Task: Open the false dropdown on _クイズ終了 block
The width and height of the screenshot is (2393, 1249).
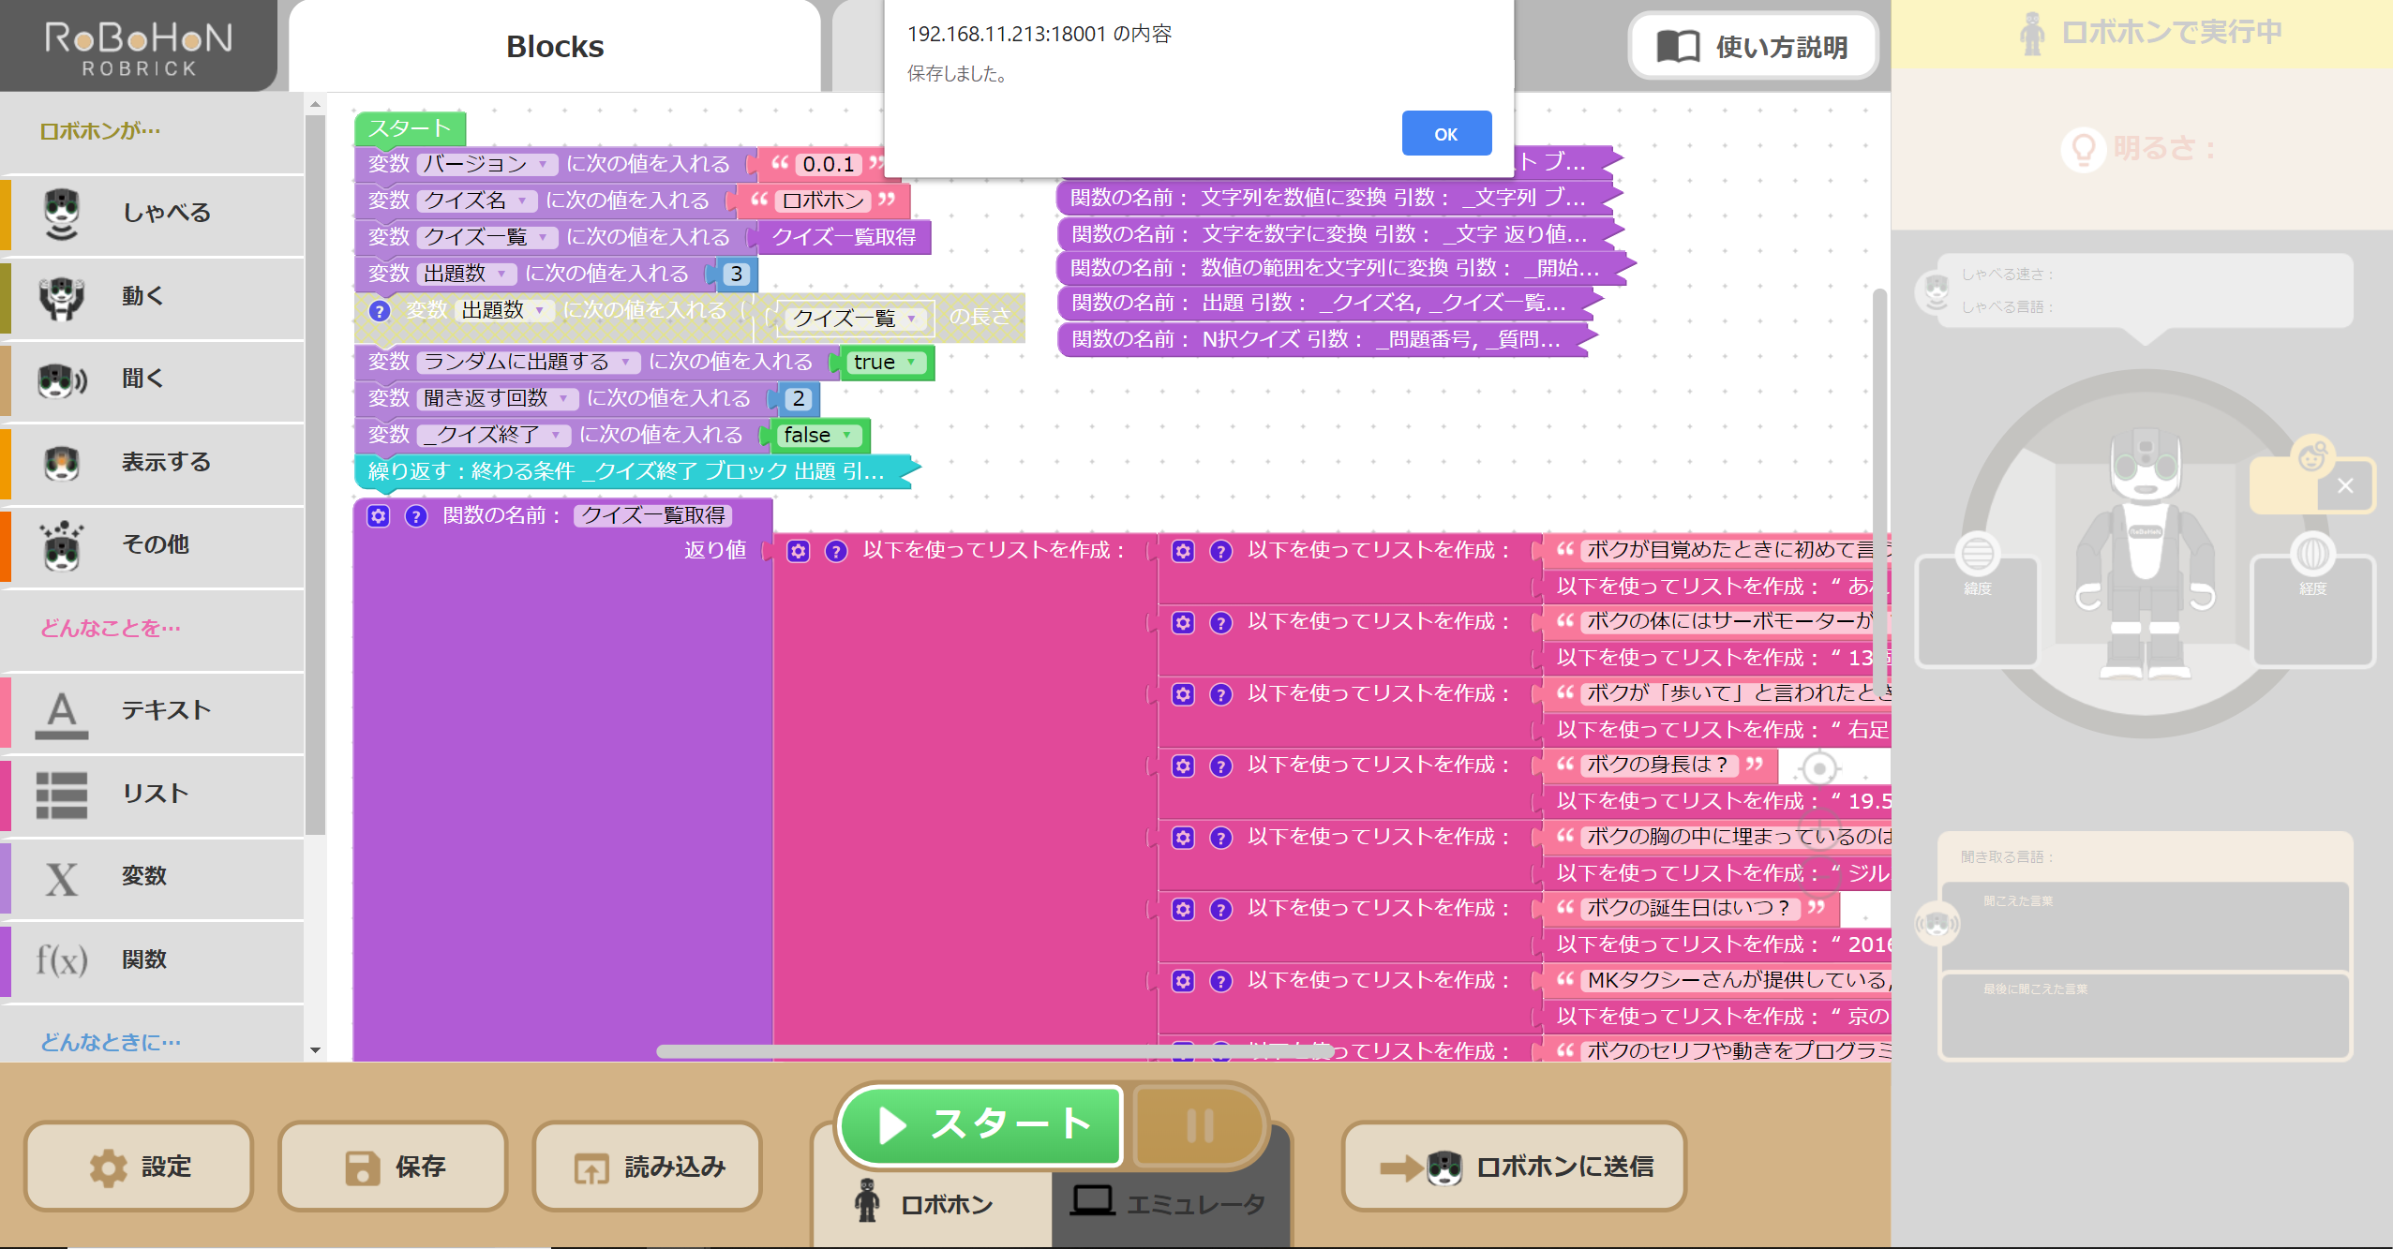Action: click(846, 435)
